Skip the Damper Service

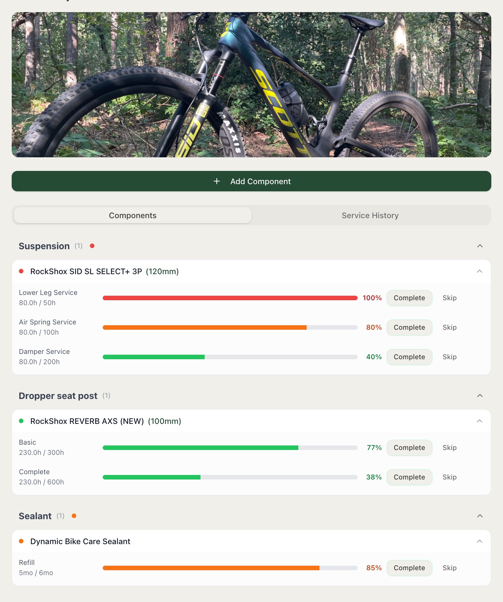pos(449,357)
